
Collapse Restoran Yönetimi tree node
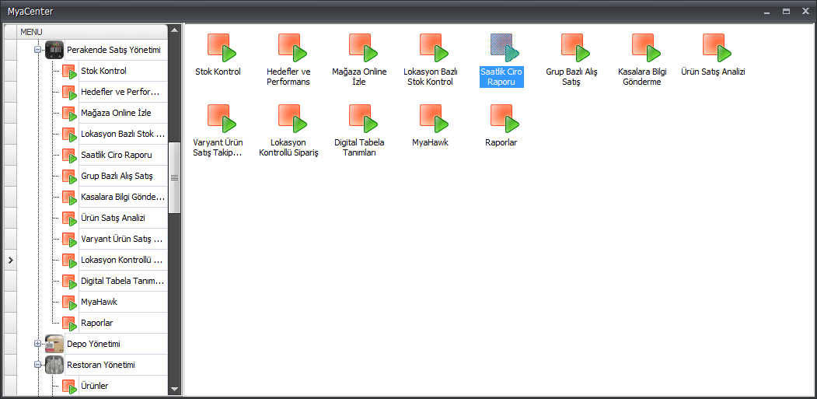(37, 365)
